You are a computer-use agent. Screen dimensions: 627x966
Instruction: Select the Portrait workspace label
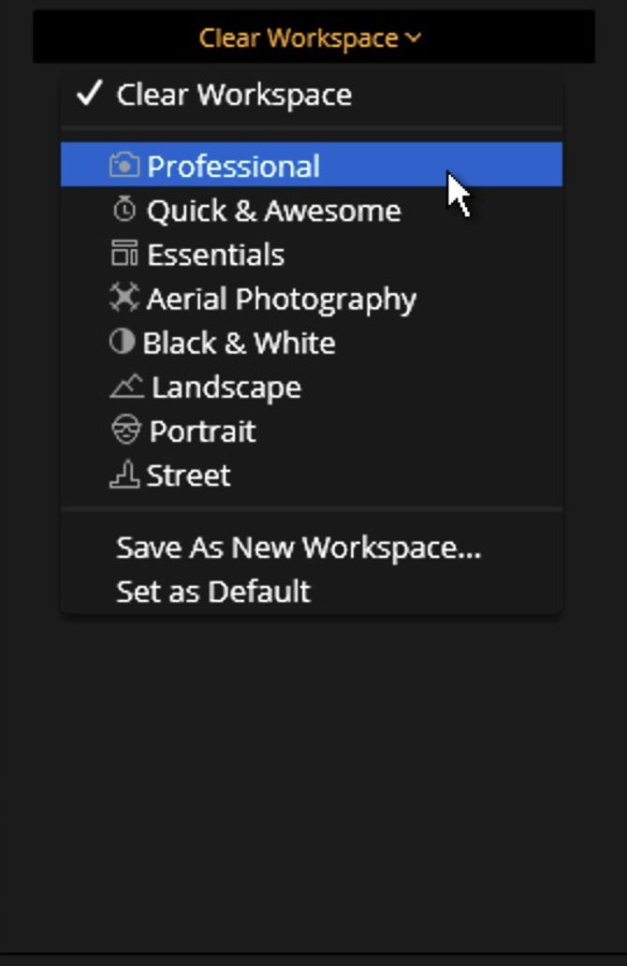tap(202, 432)
